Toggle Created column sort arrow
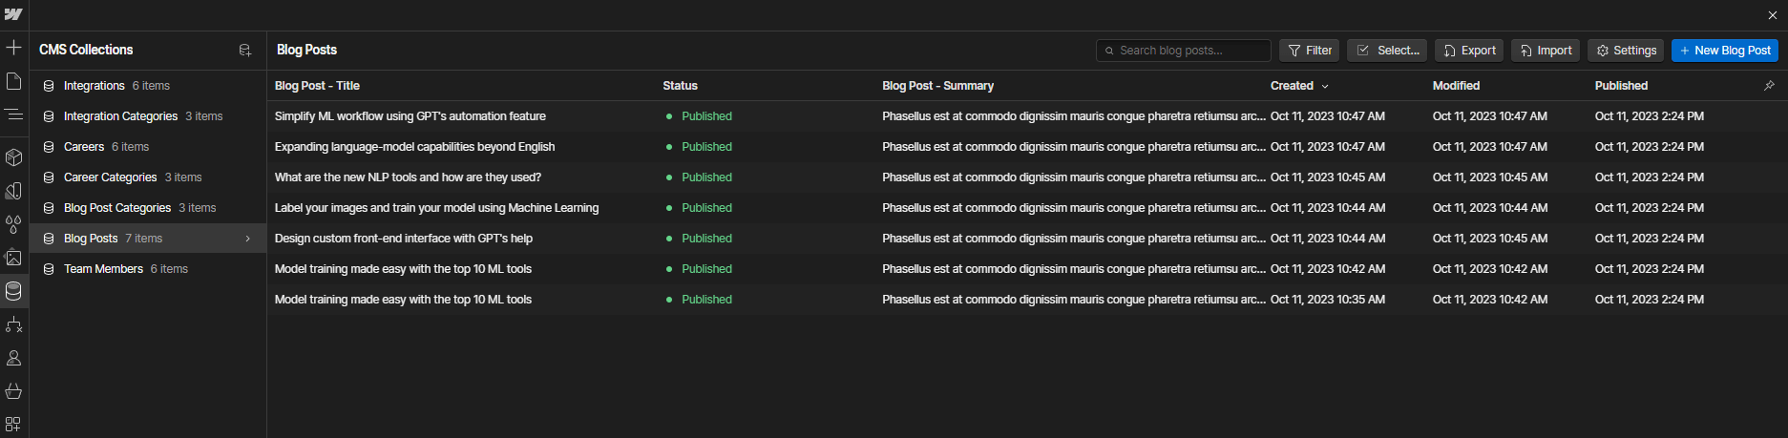This screenshot has height=438, width=1788. [1325, 86]
